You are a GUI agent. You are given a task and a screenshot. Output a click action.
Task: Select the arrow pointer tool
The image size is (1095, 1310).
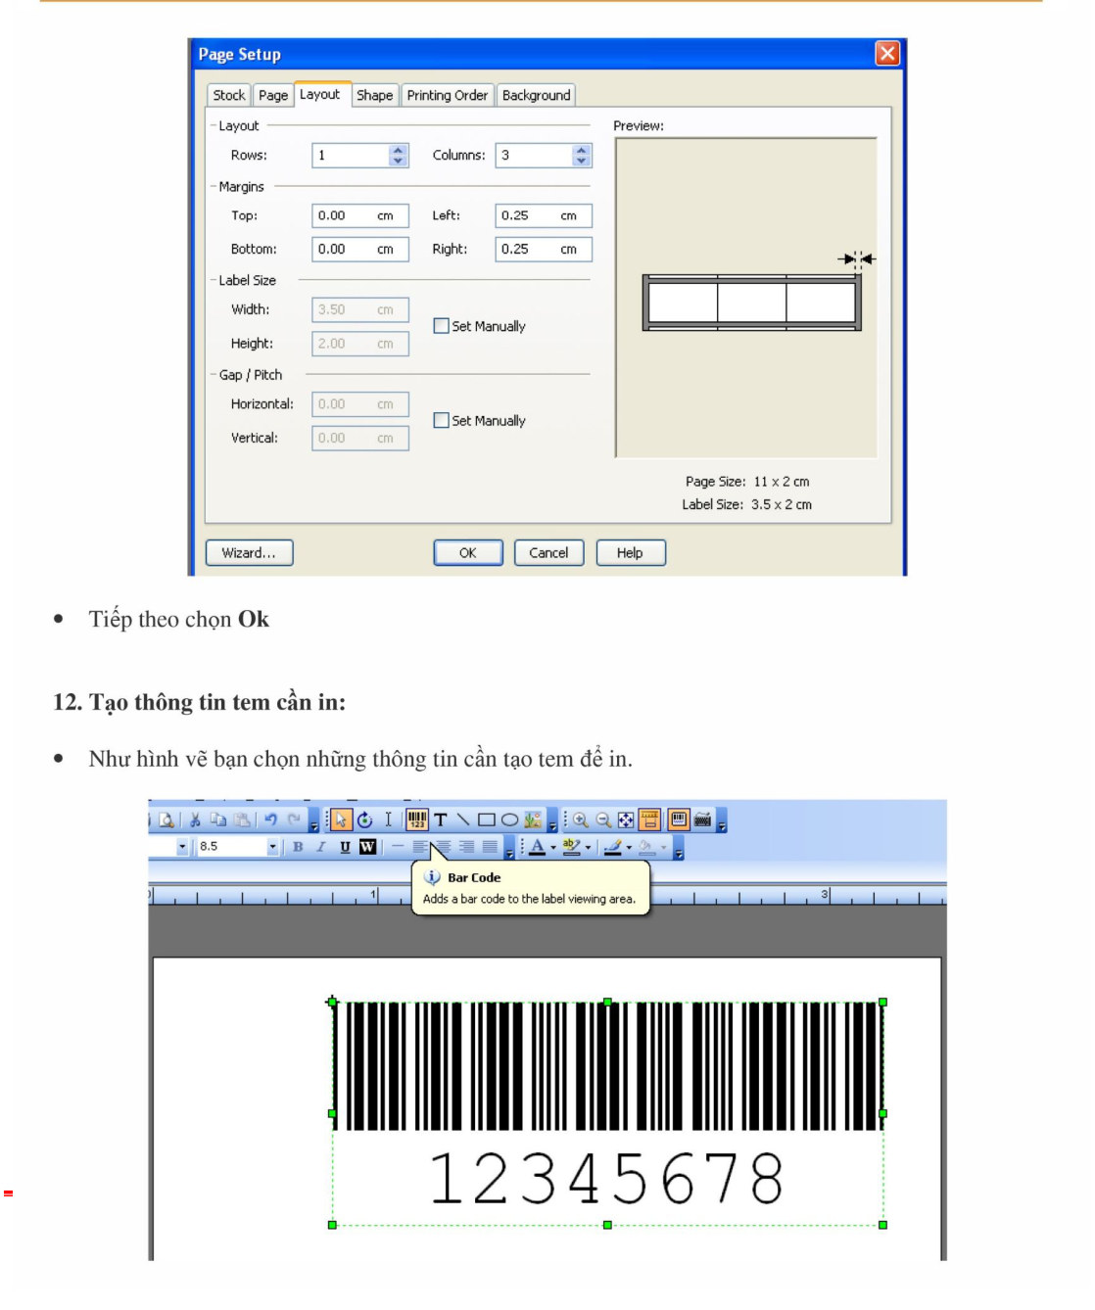(x=341, y=820)
